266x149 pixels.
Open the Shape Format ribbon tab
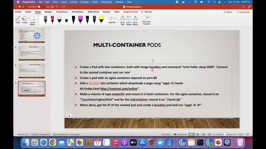pos(131,12)
